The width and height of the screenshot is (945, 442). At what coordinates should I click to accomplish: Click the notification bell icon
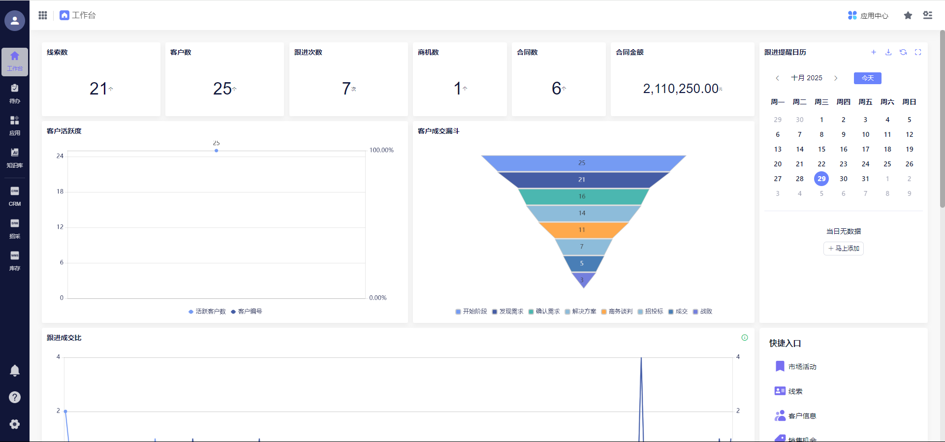15,371
